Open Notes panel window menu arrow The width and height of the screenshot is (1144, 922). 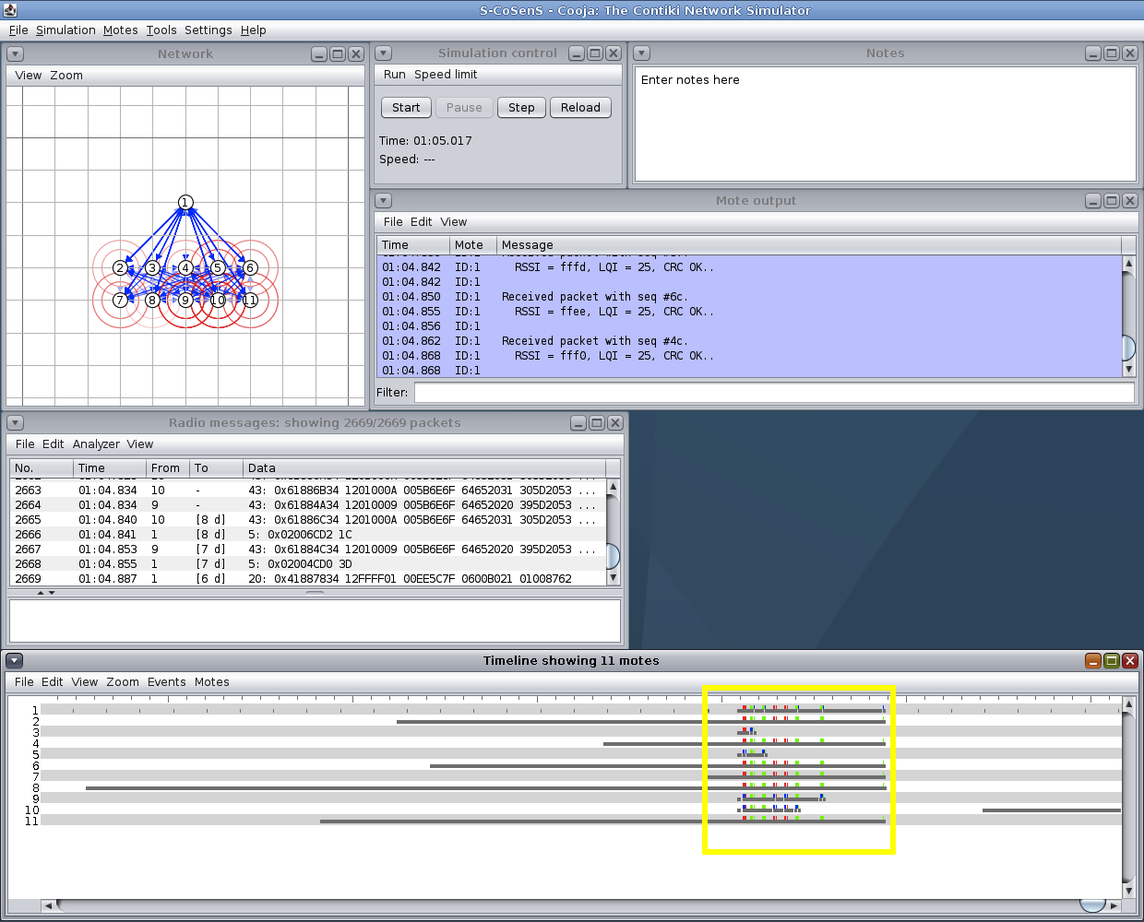pos(642,53)
